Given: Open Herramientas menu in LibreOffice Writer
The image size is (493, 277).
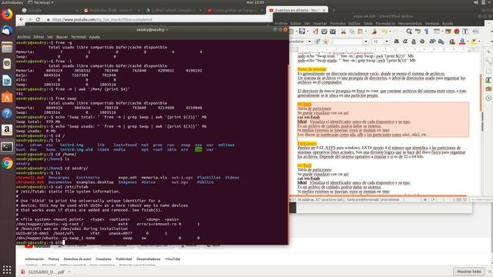Looking at the screenshot, I should click(410, 23).
